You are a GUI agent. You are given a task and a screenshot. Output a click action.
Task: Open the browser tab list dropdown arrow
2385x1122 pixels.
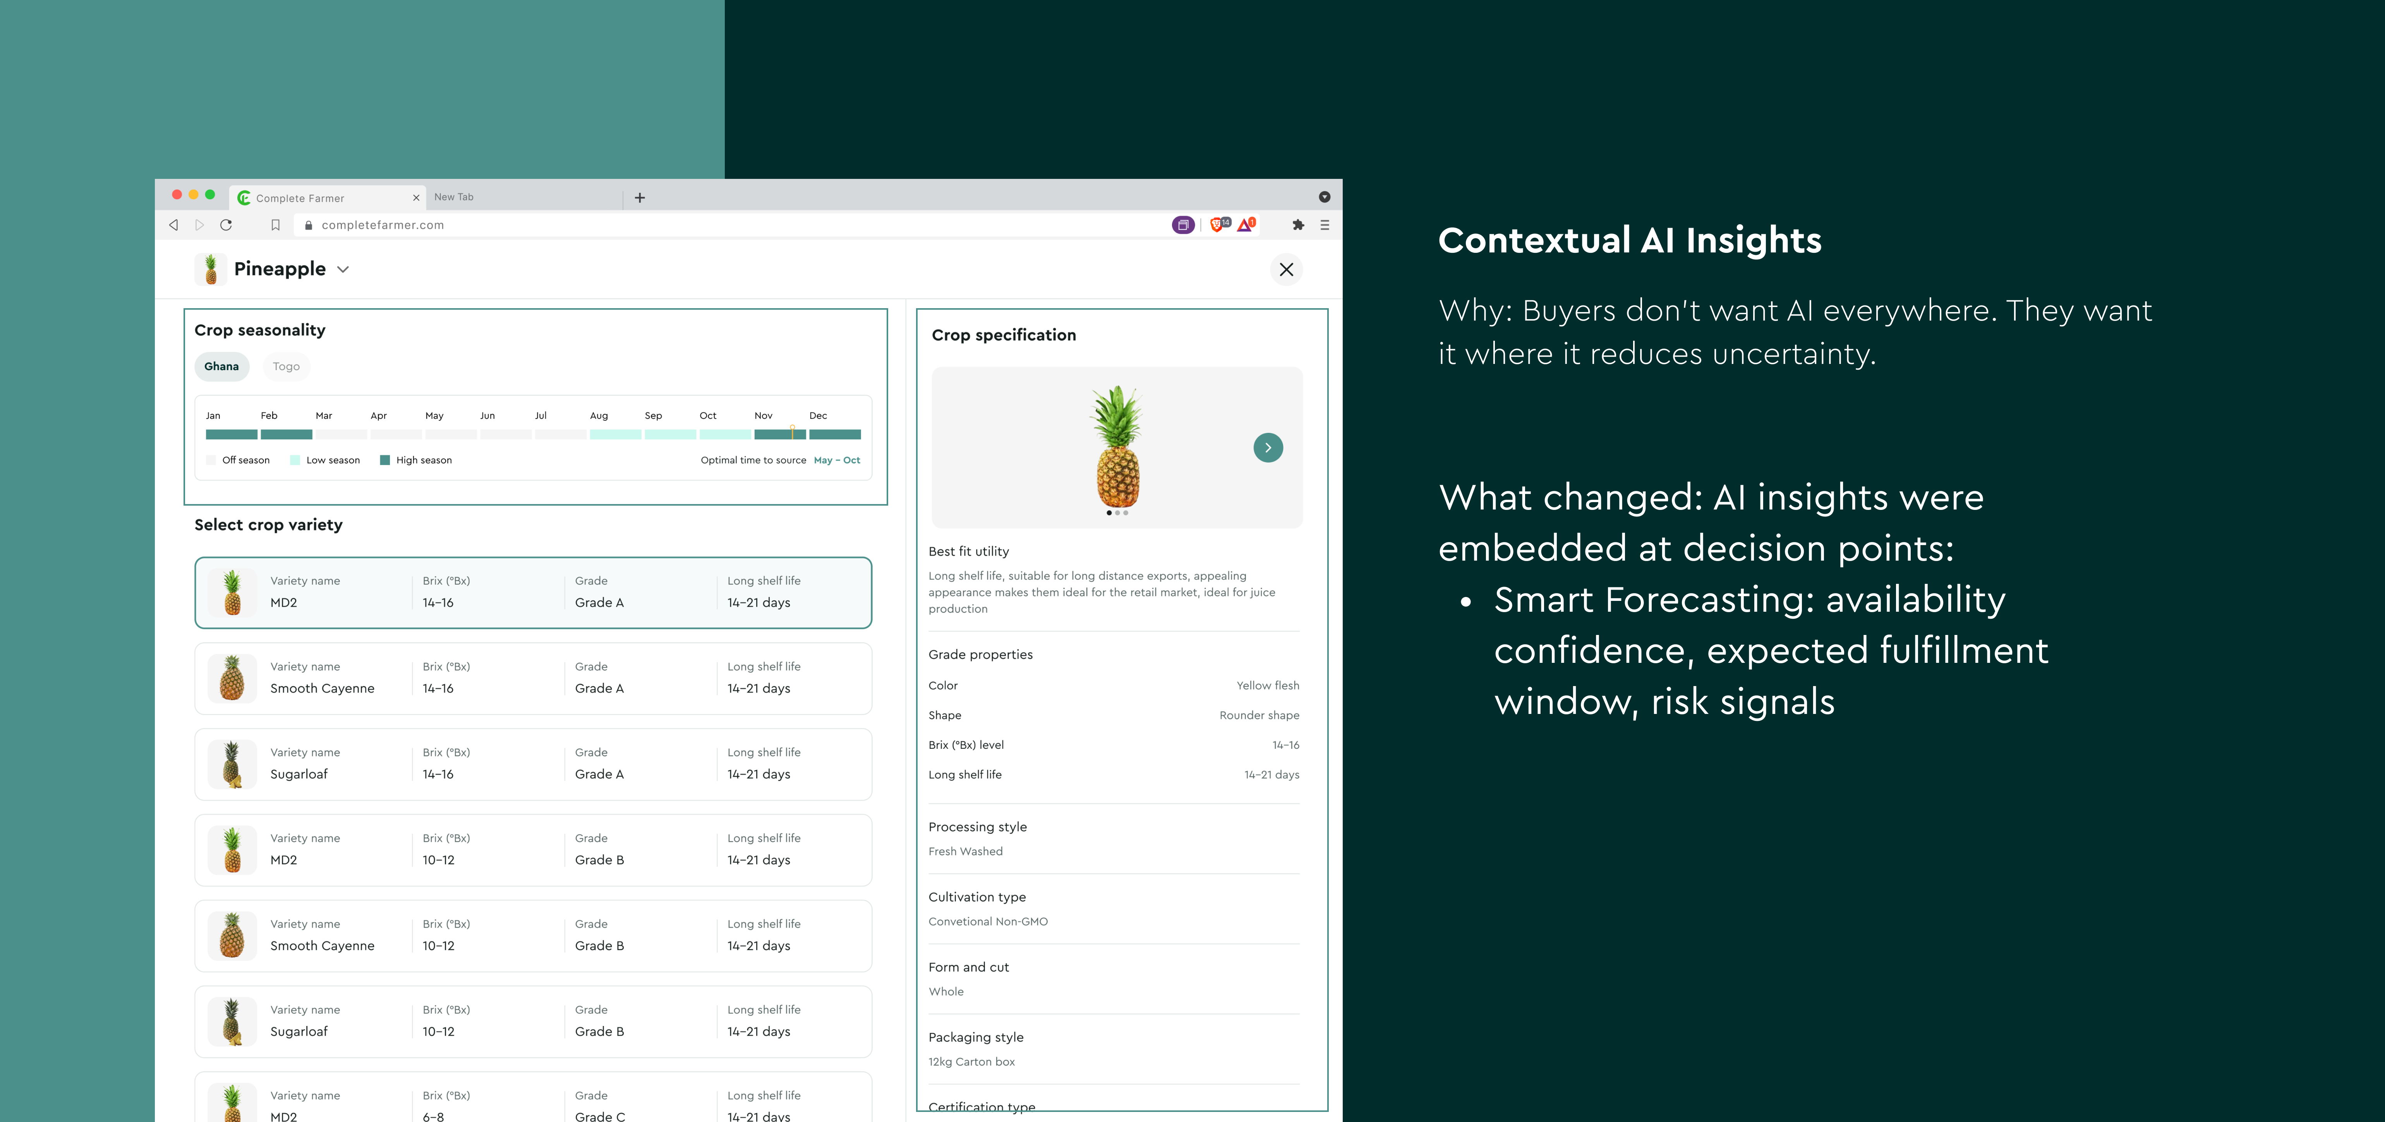pyautogui.click(x=1324, y=197)
